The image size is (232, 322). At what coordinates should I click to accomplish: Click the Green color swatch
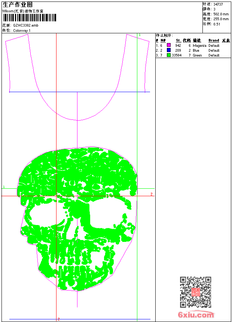tap(169, 55)
